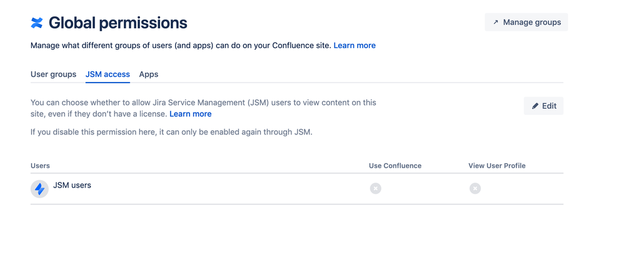Click the JSM re-enable warning text

tap(171, 132)
